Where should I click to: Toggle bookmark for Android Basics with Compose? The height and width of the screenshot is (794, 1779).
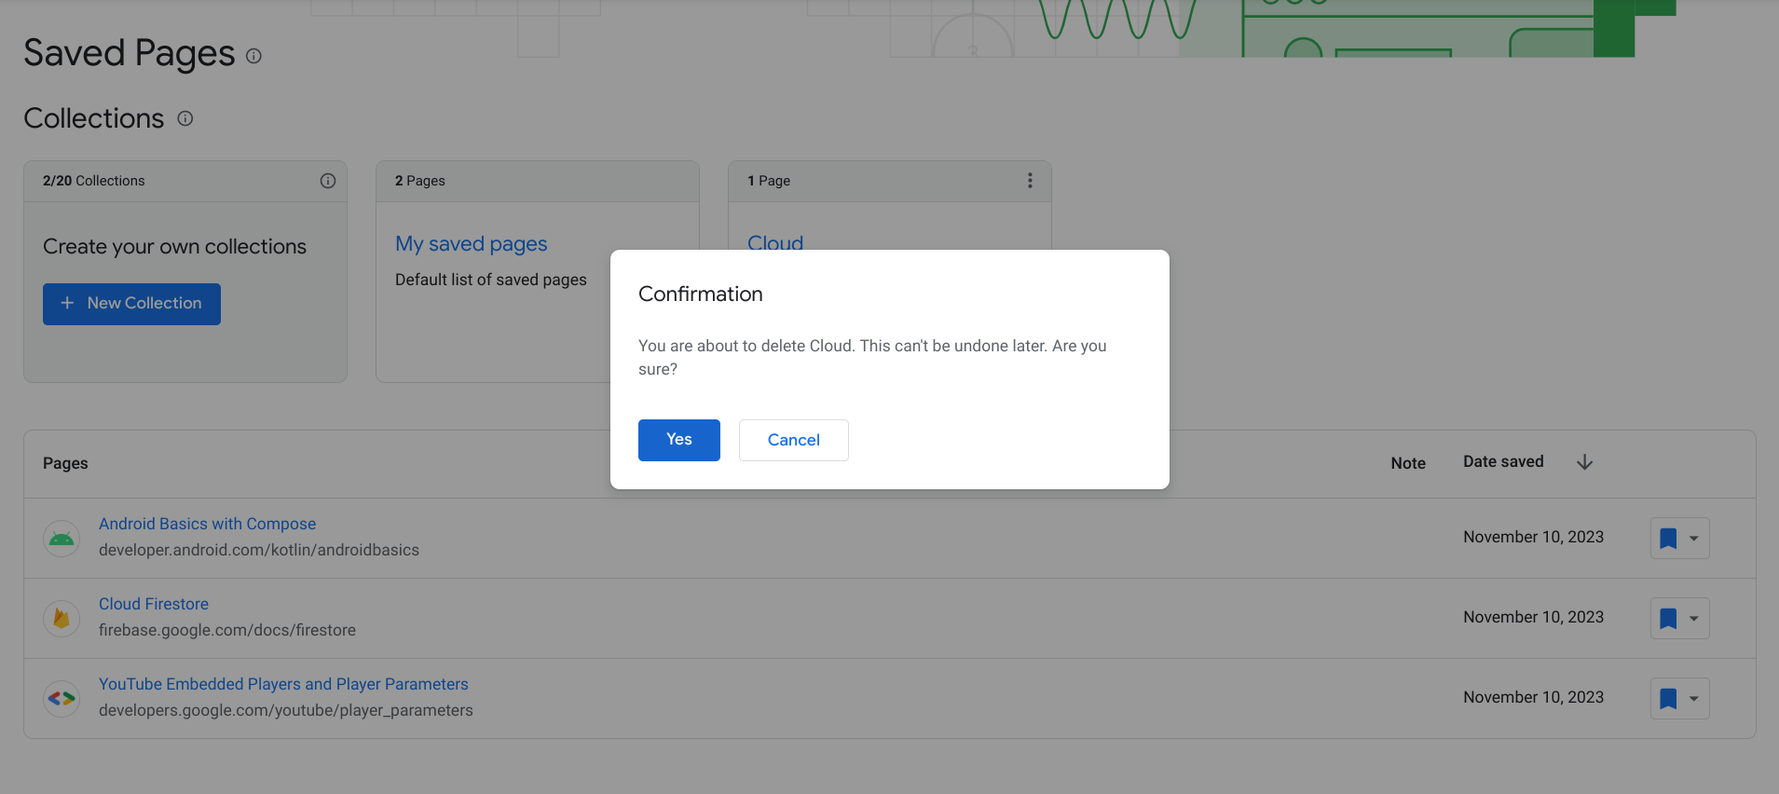coord(1668,539)
